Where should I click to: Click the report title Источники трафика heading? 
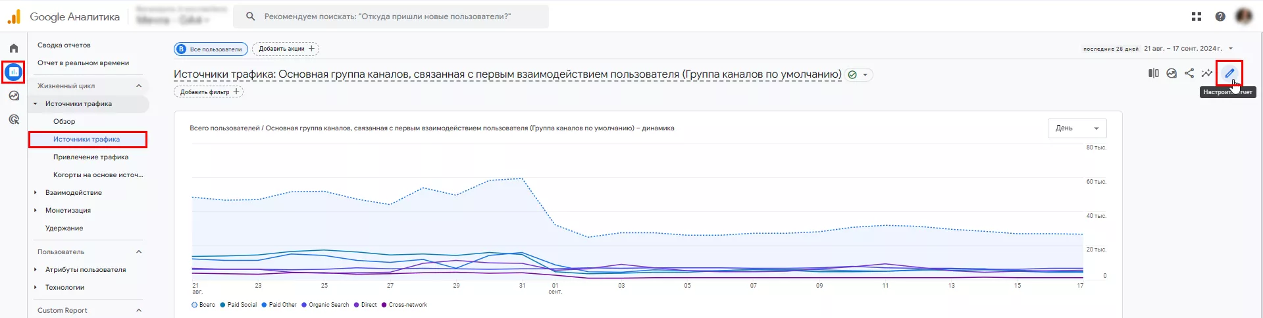(507, 74)
